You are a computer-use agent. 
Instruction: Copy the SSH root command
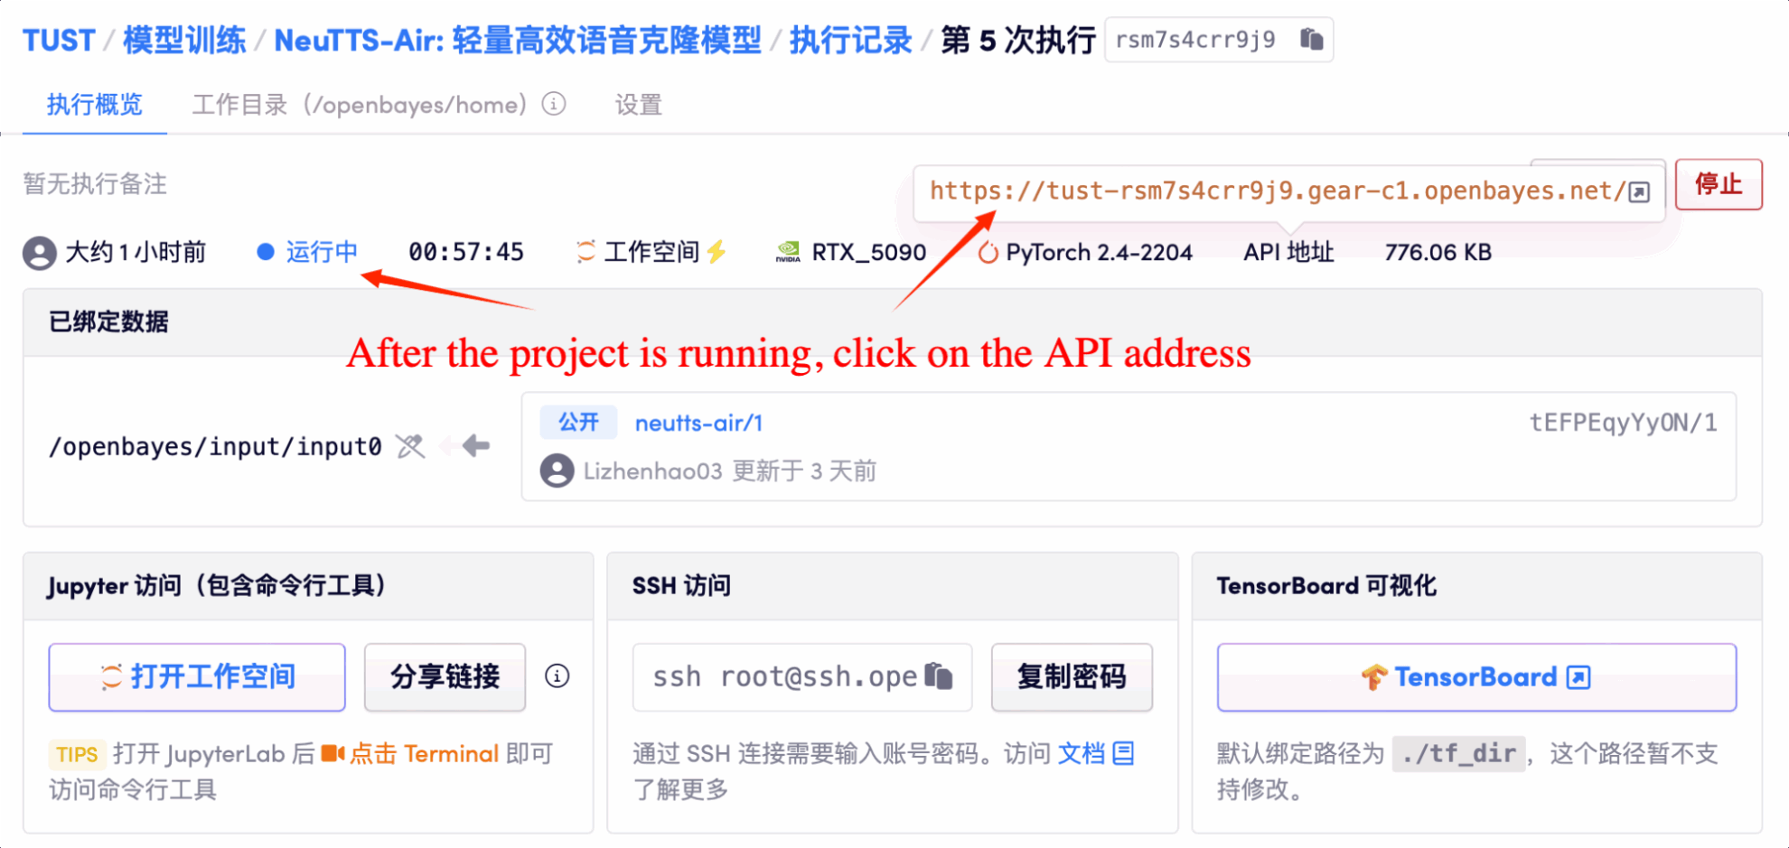[939, 676]
